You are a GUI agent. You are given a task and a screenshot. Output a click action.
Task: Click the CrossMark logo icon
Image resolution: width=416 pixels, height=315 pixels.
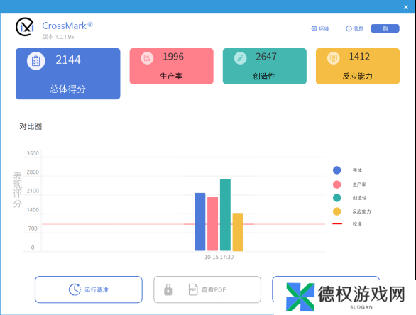25,27
